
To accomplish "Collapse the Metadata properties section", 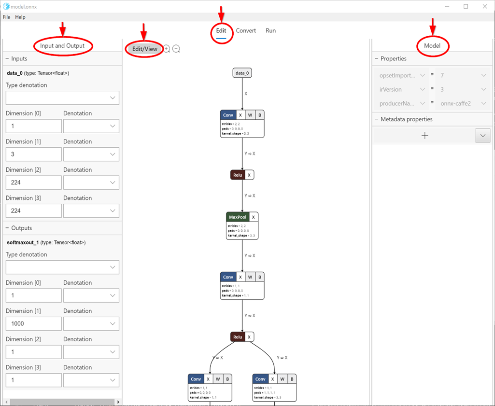I will [x=378, y=119].
